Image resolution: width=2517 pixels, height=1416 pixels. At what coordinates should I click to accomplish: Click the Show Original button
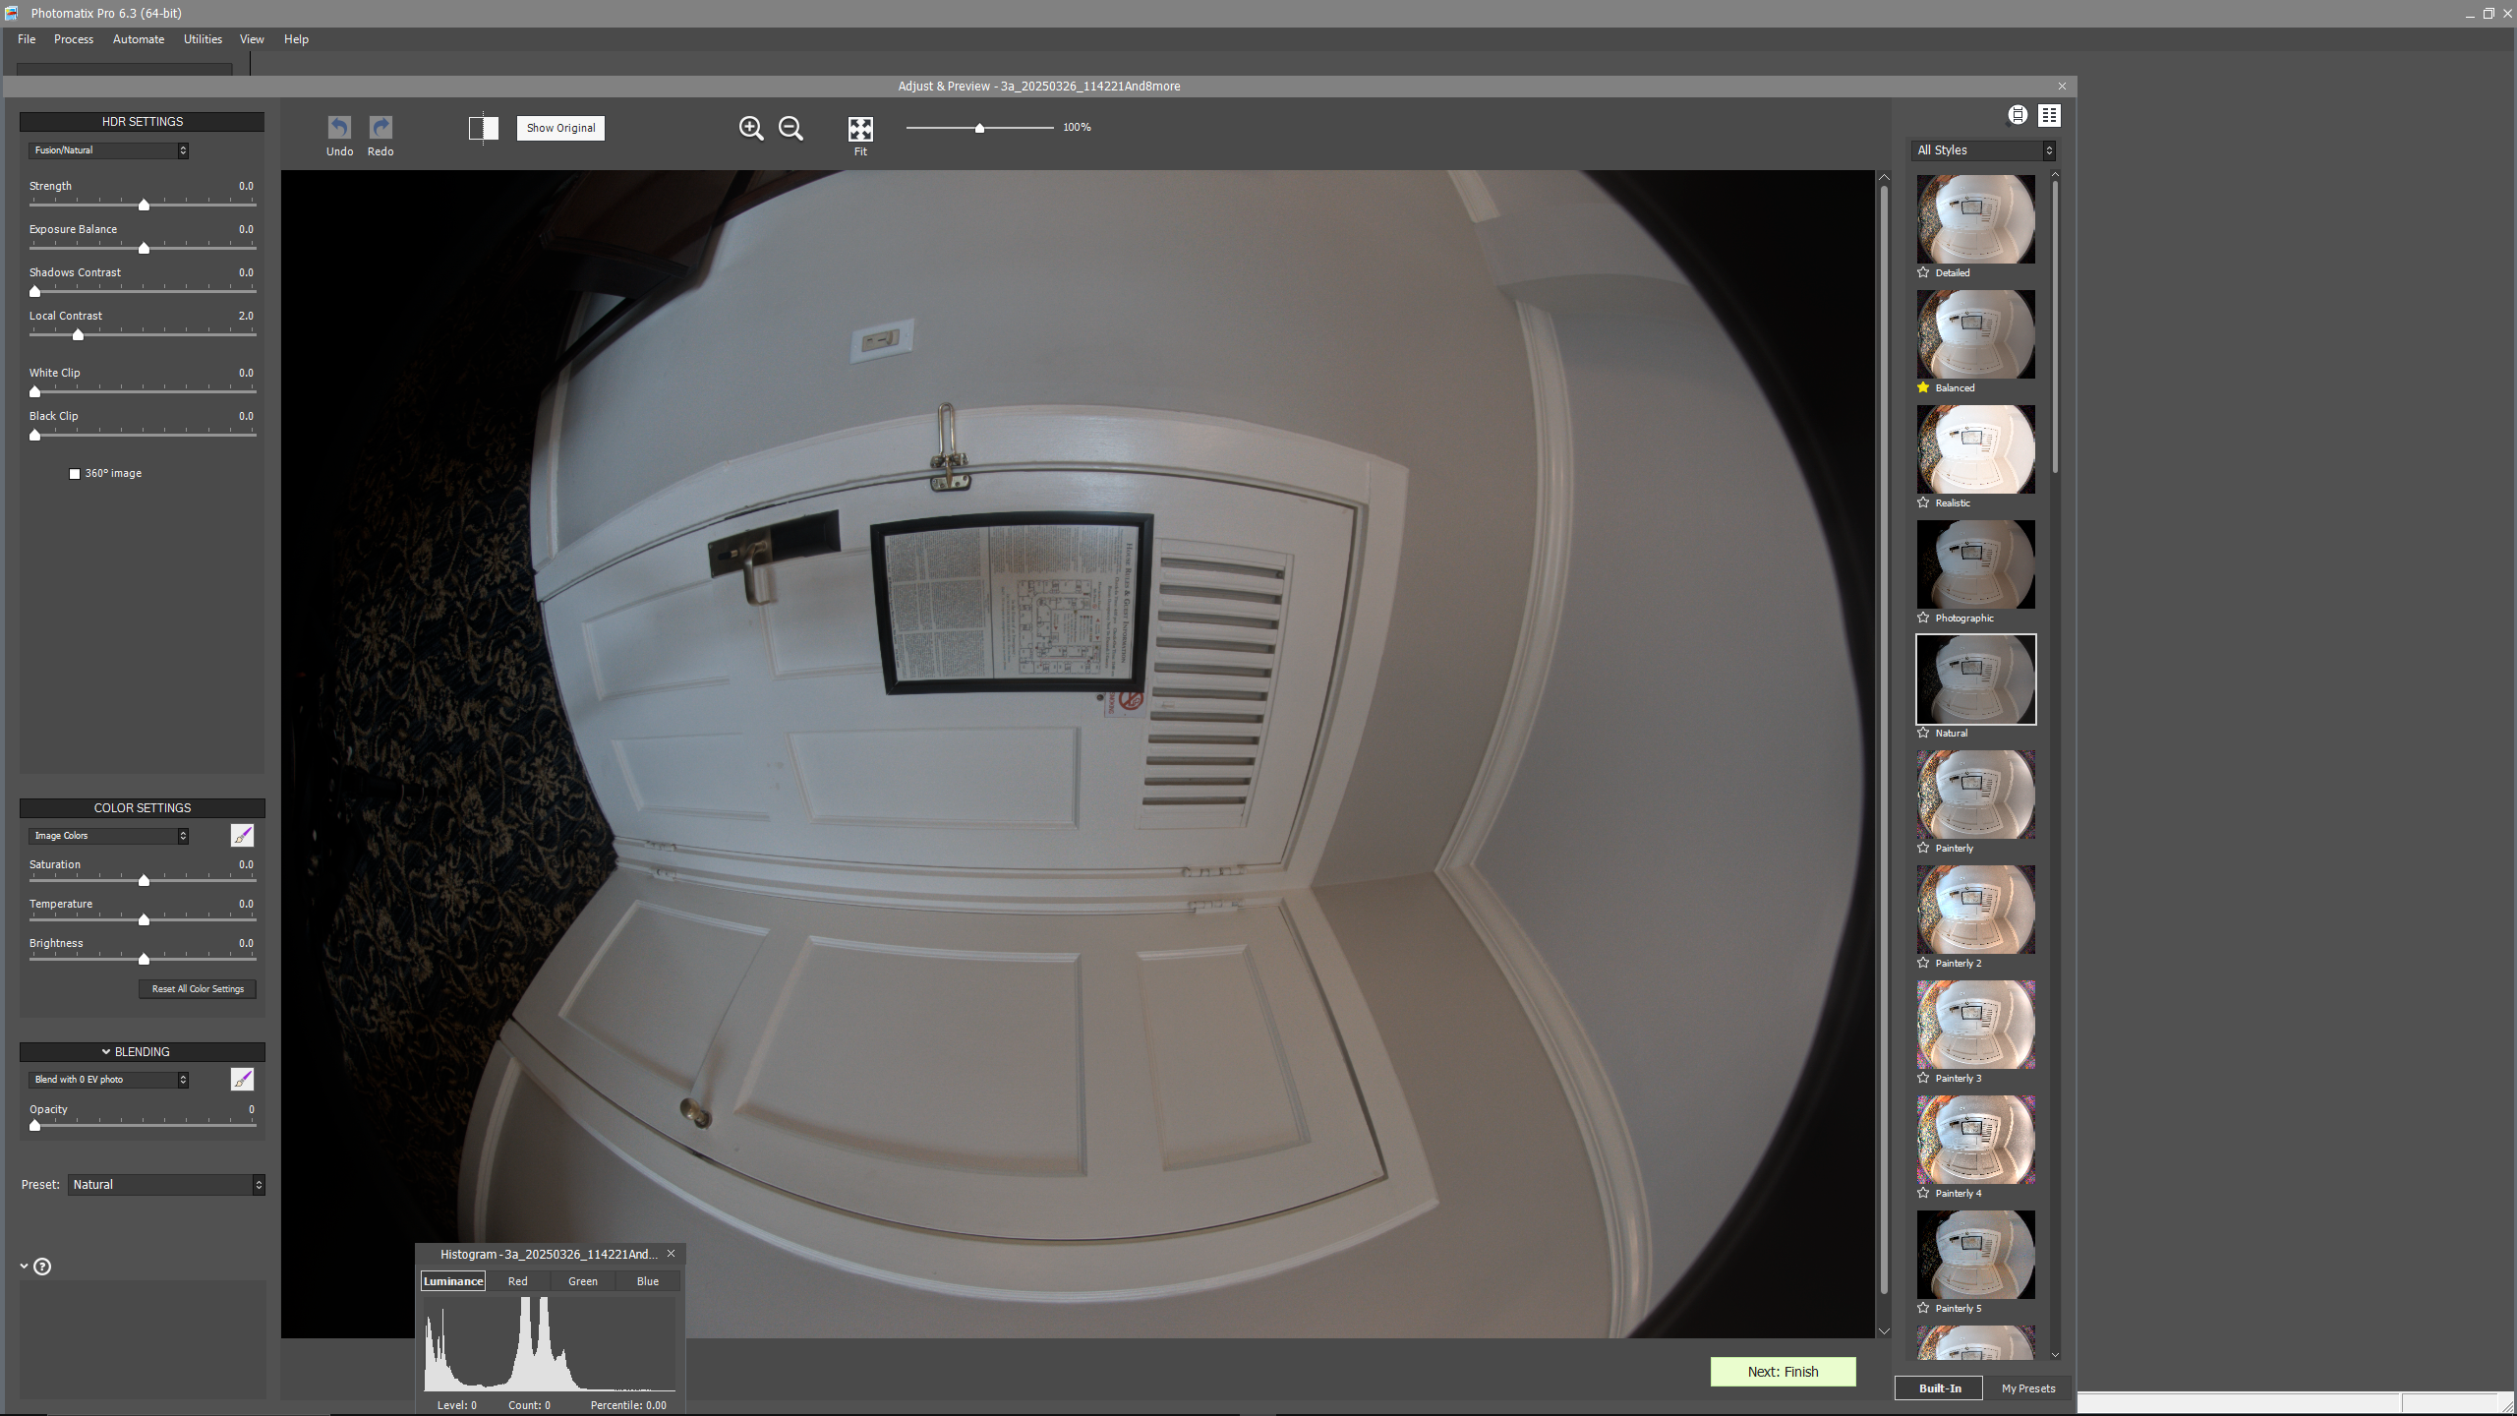560,128
